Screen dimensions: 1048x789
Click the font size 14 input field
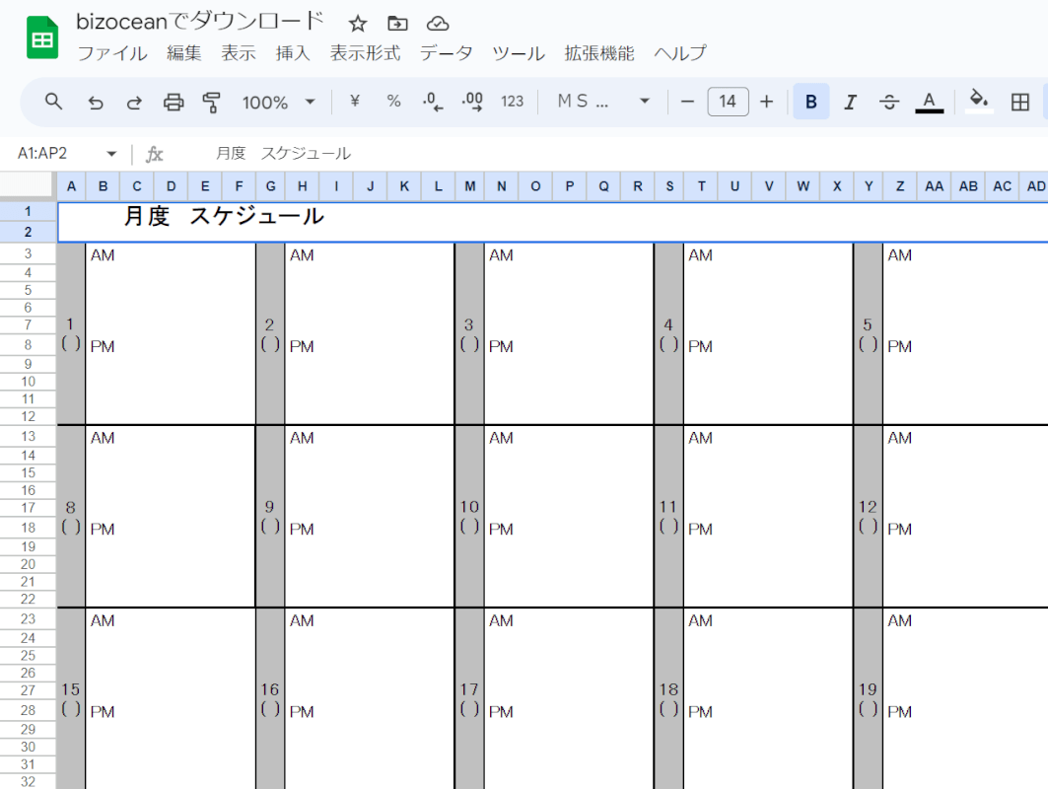coord(728,102)
